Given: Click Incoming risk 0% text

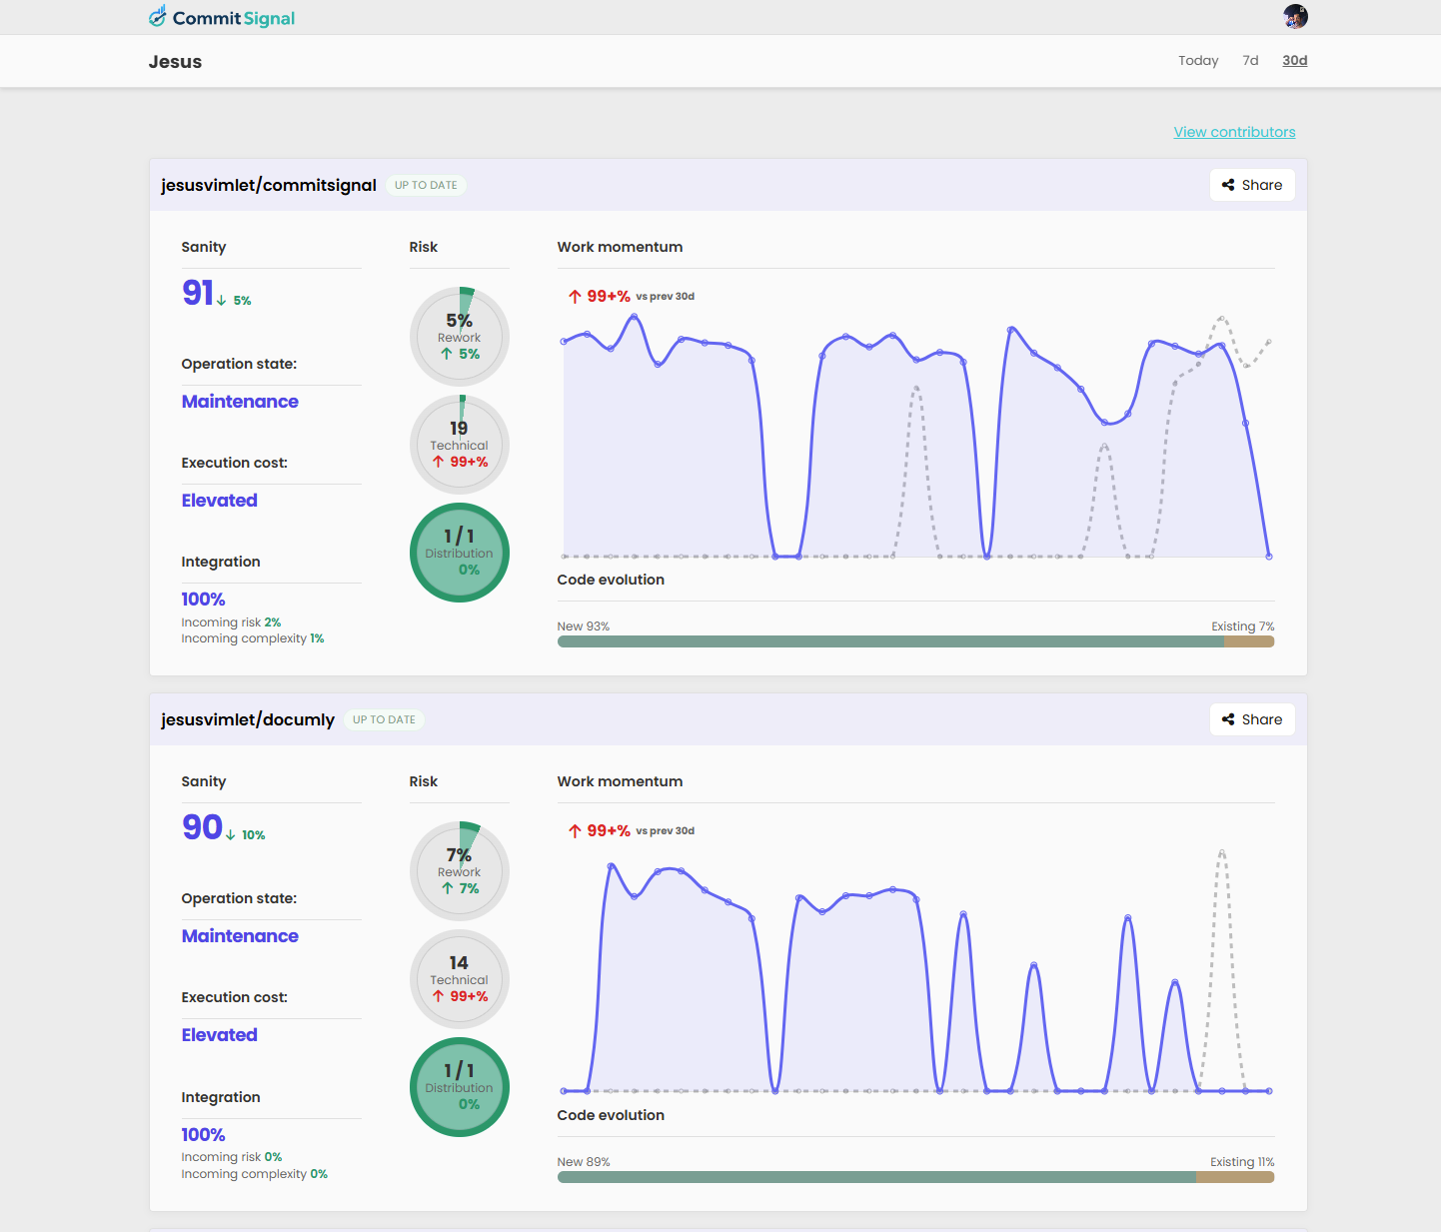Looking at the screenshot, I should coord(232,1157).
